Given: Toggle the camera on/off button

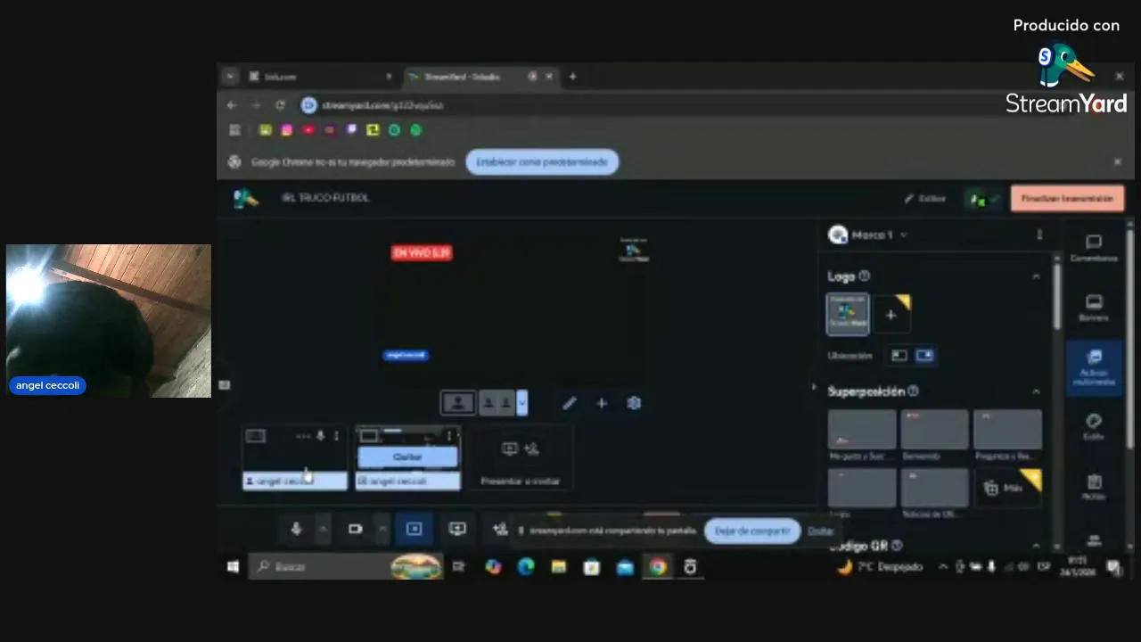Looking at the screenshot, I should (x=355, y=530).
